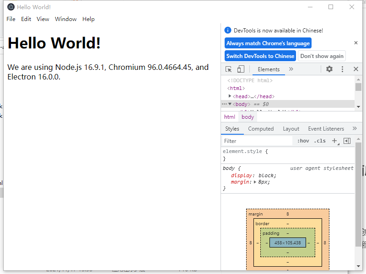
Task: Open the Help menu
Action: tap(88, 19)
